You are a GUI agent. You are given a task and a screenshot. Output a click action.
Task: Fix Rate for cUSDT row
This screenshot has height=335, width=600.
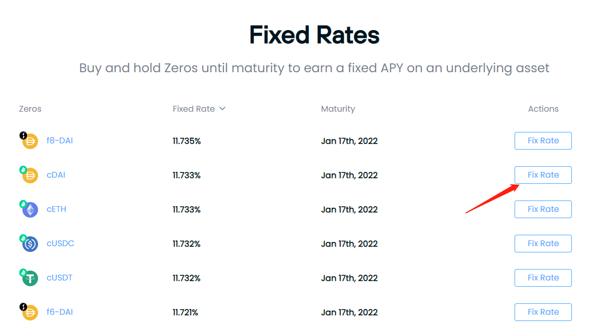(x=543, y=278)
